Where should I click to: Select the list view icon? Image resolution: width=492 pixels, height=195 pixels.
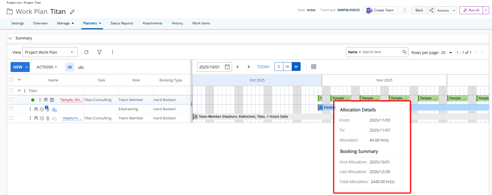pos(69,67)
